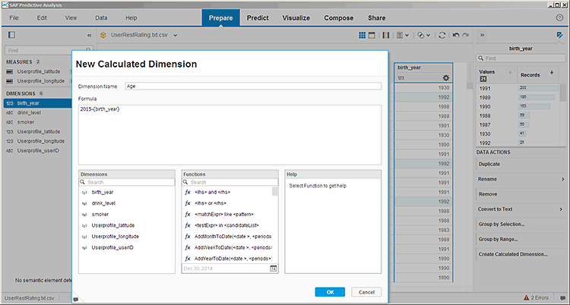
Task: Click Remove in Data Actions
Action: (x=488, y=194)
